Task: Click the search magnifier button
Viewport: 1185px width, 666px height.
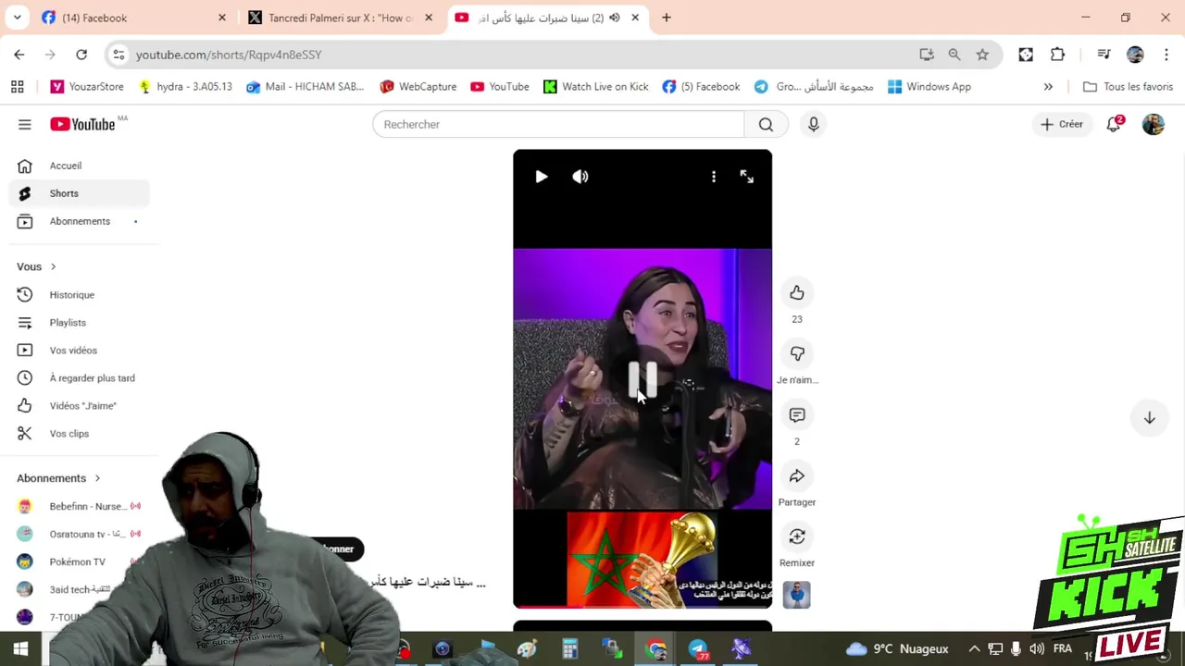Action: coord(766,124)
